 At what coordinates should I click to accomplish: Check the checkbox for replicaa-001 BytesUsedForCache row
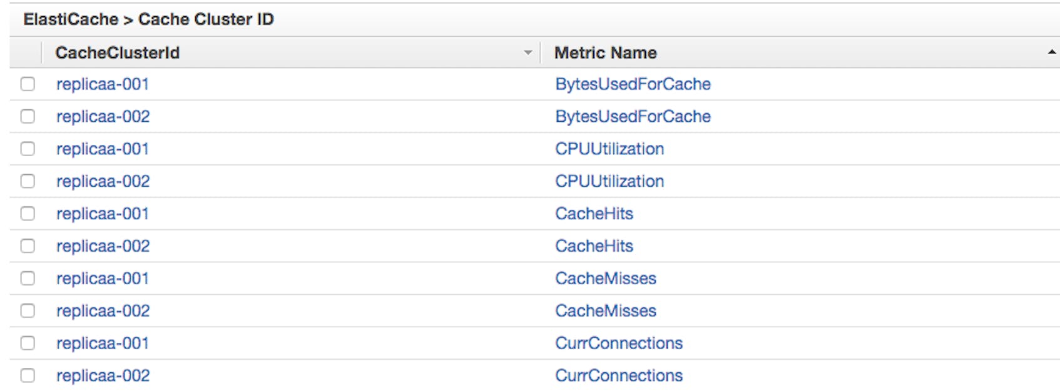click(x=28, y=84)
